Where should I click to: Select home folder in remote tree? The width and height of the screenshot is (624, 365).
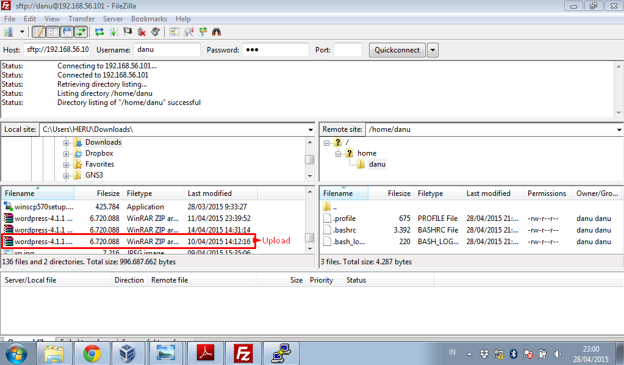pyautogui.click(x=367, y=153)
